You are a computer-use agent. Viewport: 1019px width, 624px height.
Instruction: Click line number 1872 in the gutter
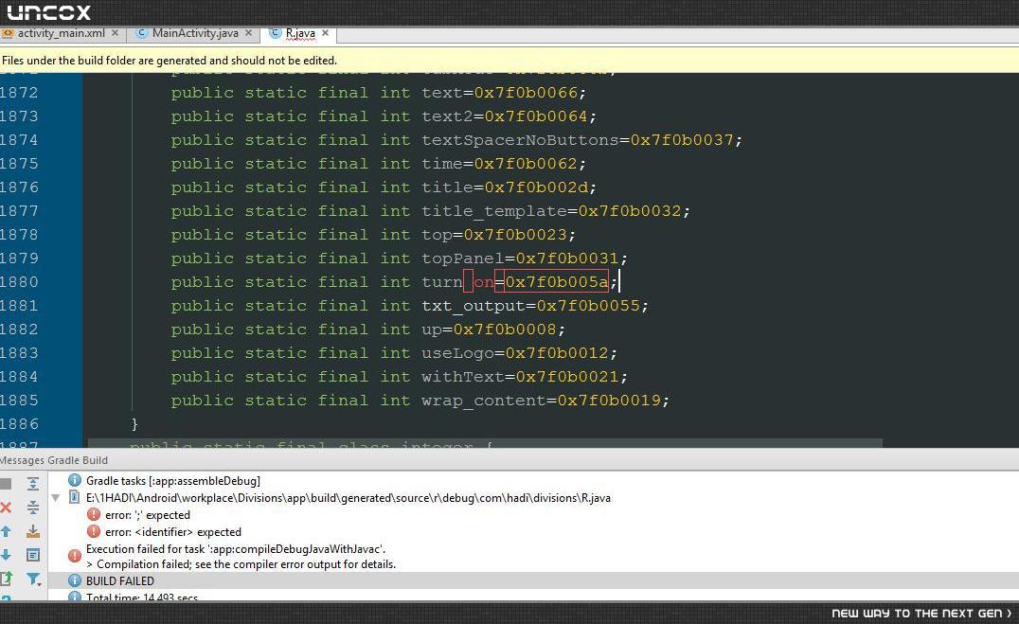click(20, 93)
